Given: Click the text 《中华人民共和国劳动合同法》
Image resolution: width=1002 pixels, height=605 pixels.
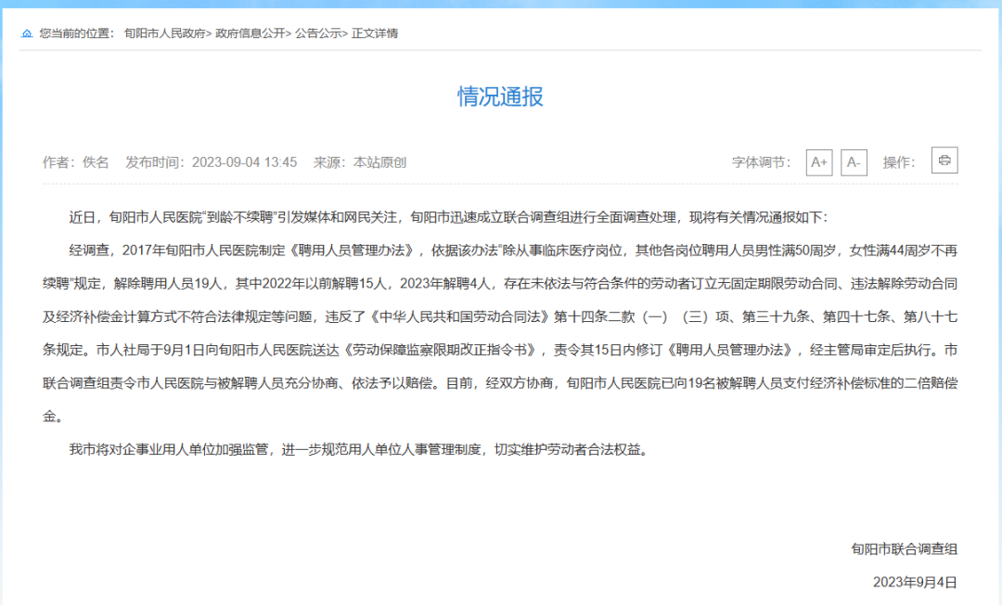Looking at the screenshot, I should click(x=457, y=316).
